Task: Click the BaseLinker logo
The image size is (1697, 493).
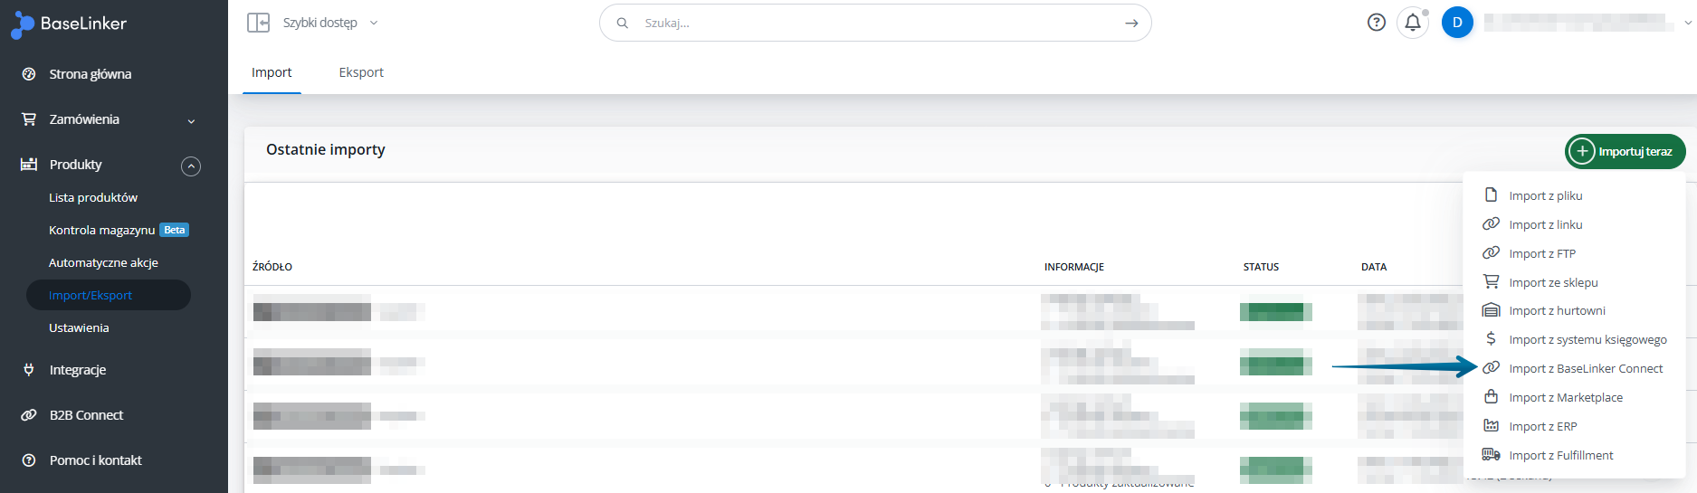Action: [x=69, y=24]
